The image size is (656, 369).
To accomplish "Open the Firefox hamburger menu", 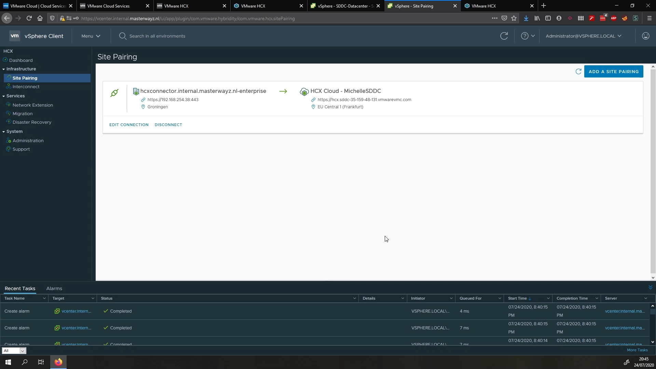I will 650,18.
